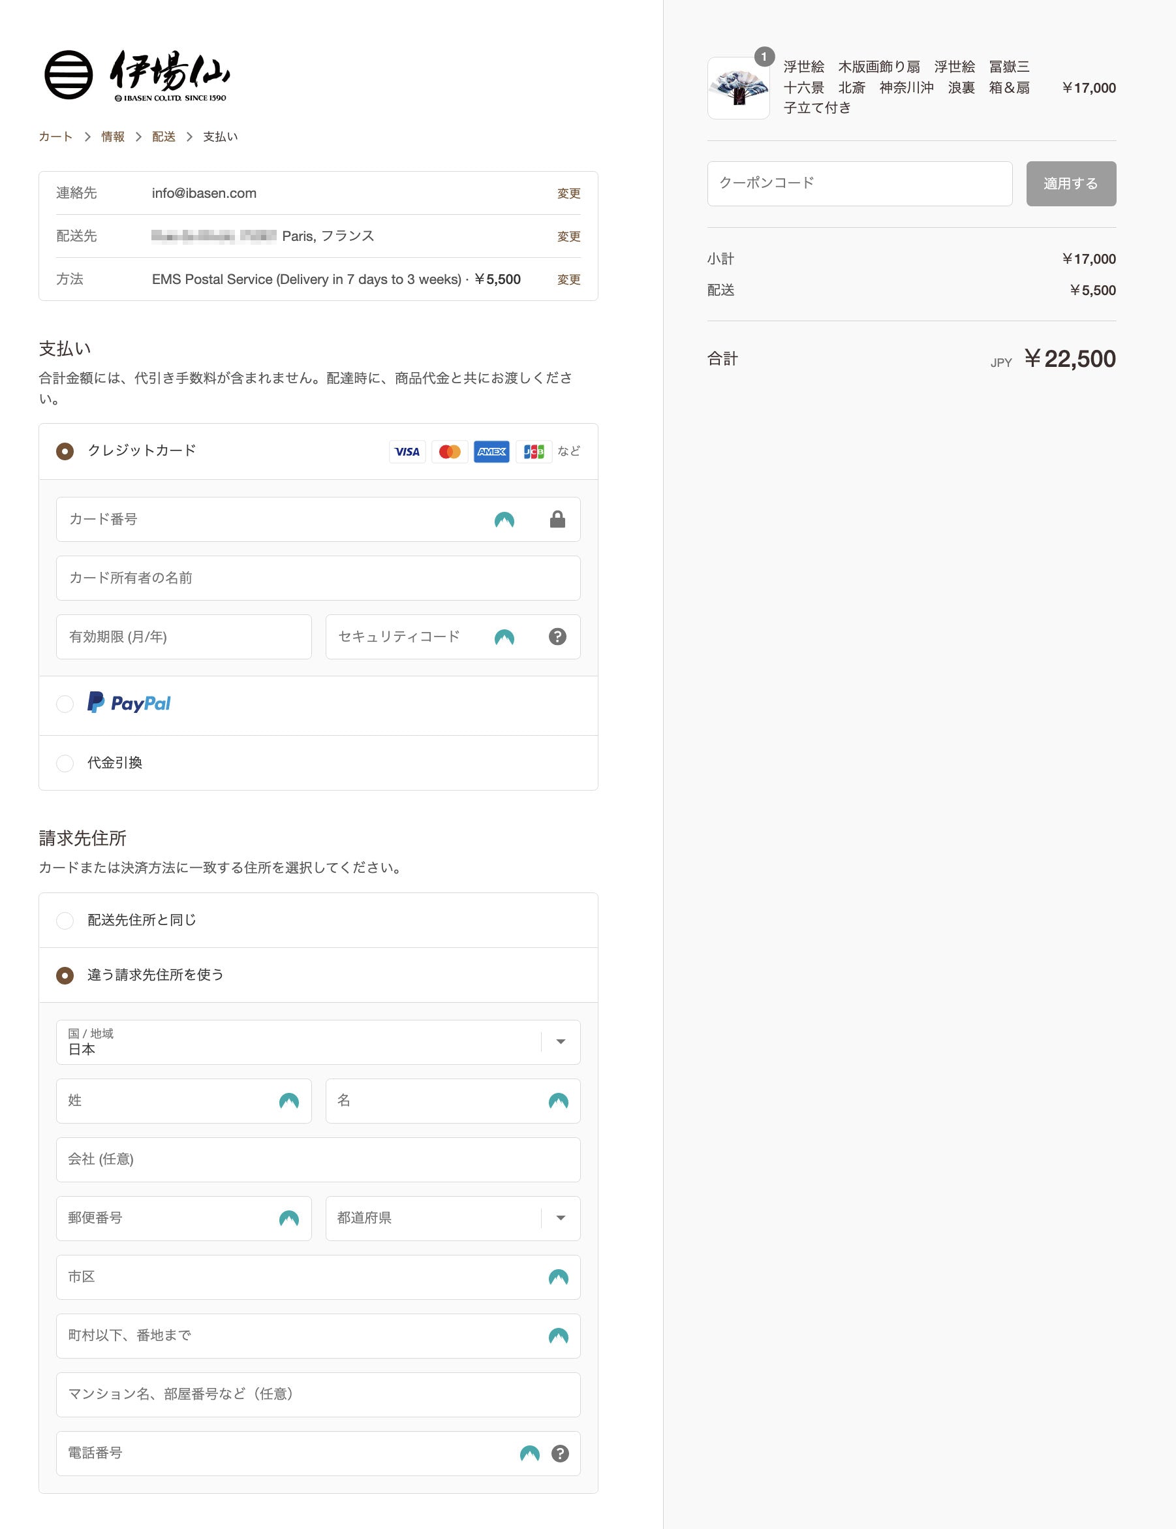1176x1529 pixels.
Task: Click autofill icon in the 町村以下、番地まで field
Action: click(x=558, y=1336)
